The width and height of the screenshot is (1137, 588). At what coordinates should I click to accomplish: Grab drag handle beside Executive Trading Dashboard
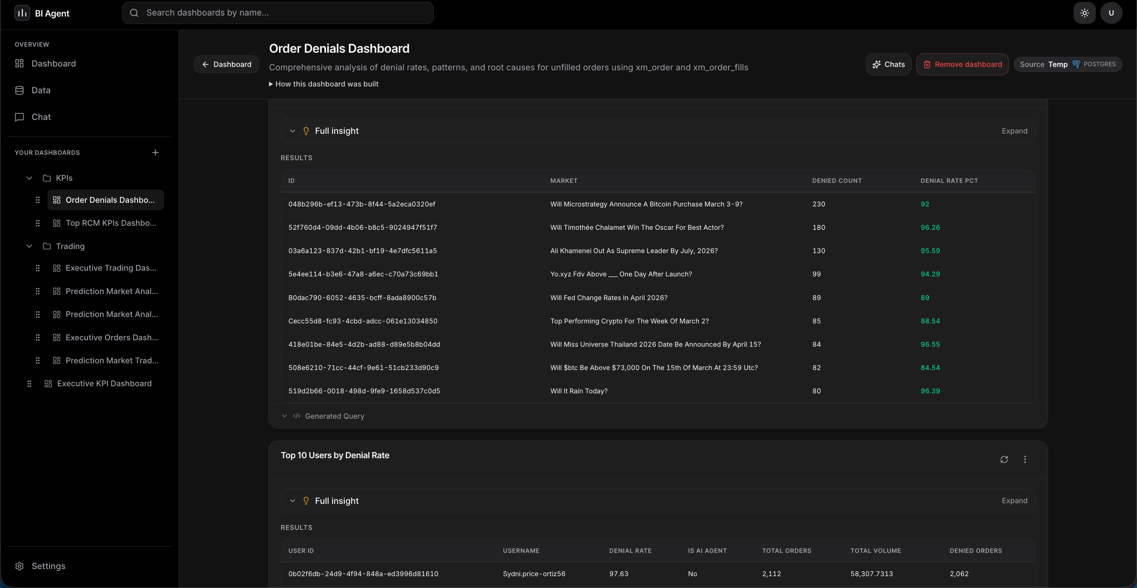(x=38, y=268)
